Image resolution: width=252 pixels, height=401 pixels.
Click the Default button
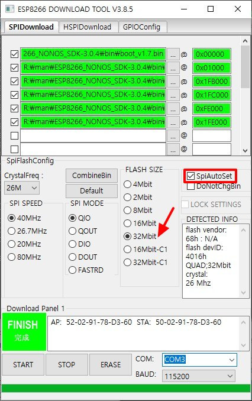click(x=92, y=191)
